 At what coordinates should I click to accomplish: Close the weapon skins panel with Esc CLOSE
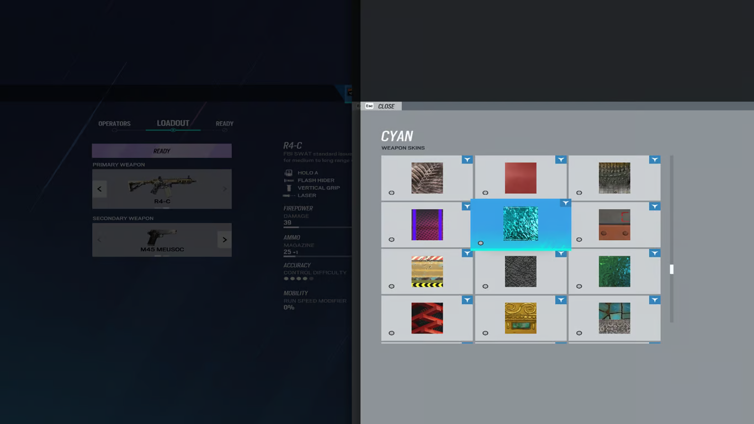point(381,106)
